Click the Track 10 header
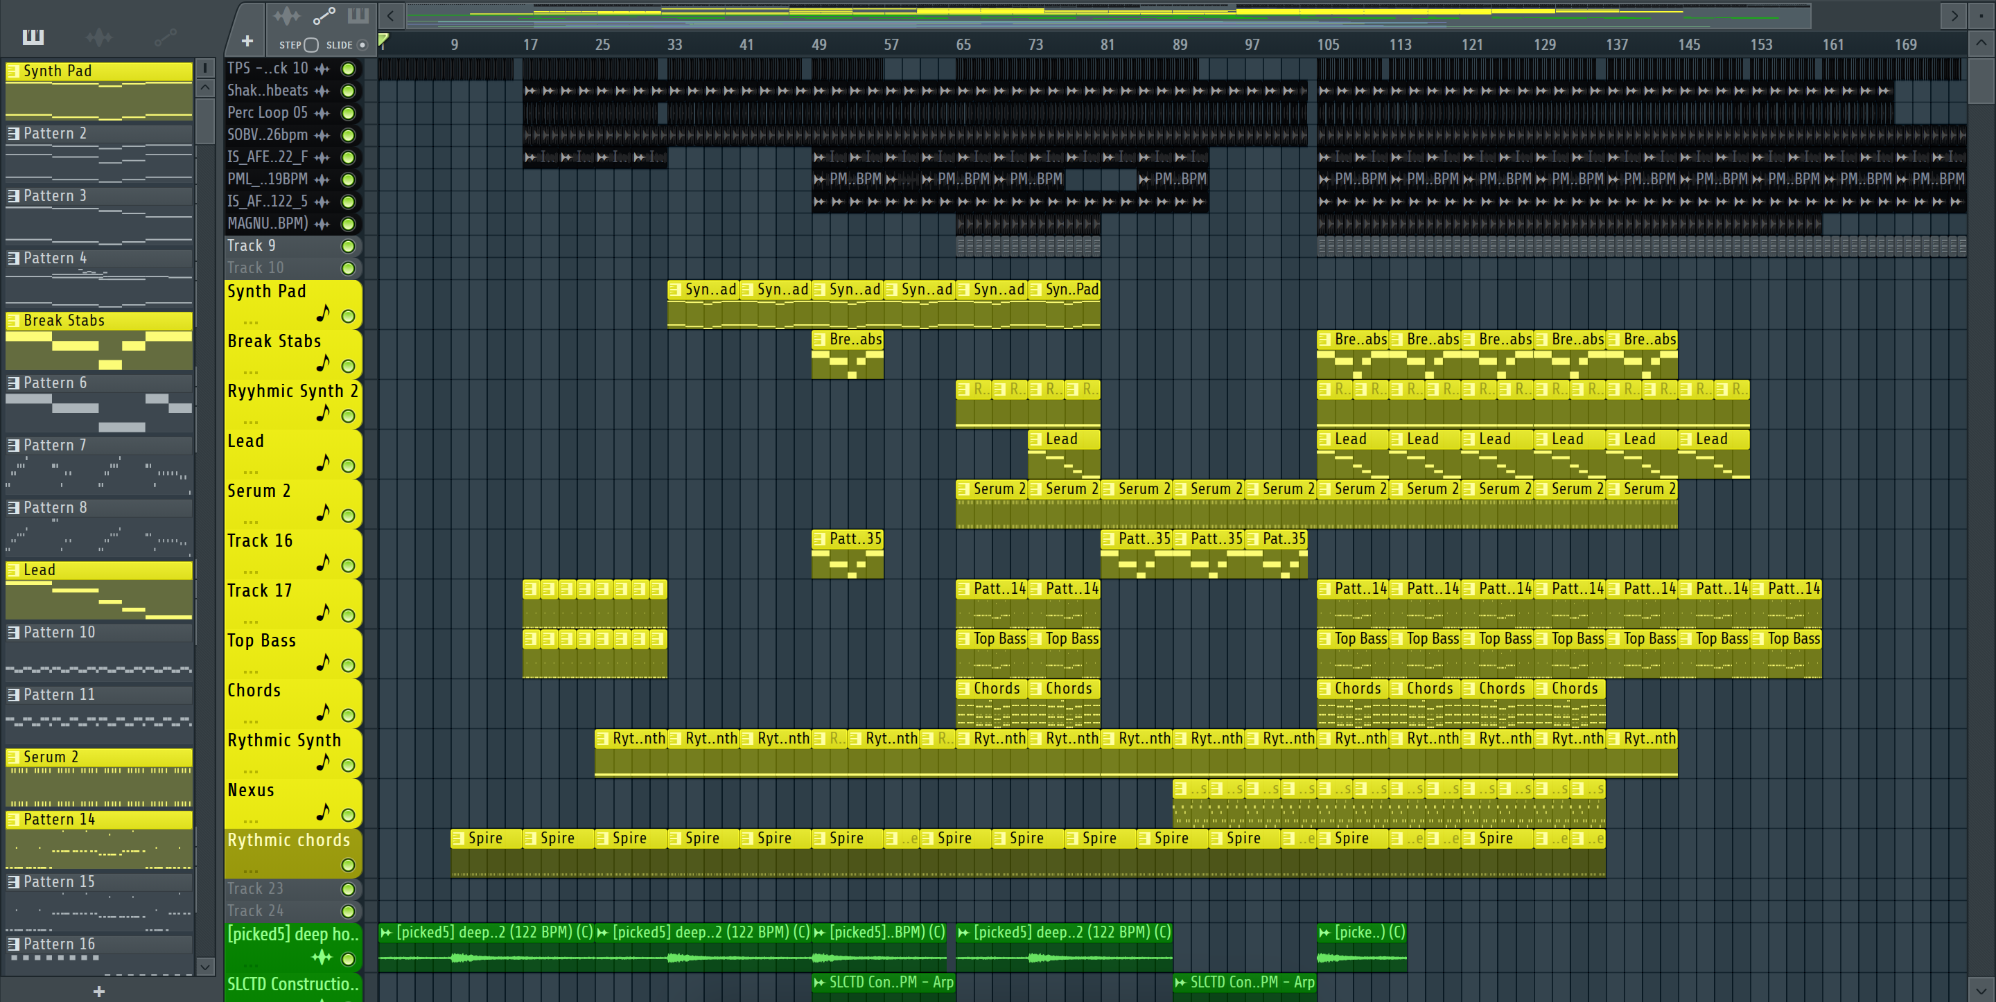 tap(293, 268)
